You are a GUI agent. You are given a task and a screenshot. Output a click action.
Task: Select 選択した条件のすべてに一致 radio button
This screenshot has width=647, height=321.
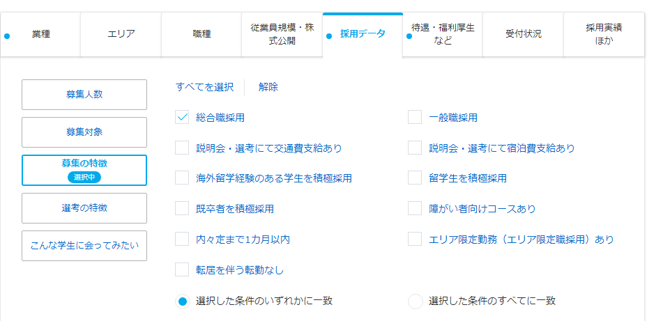coord(415,302)
